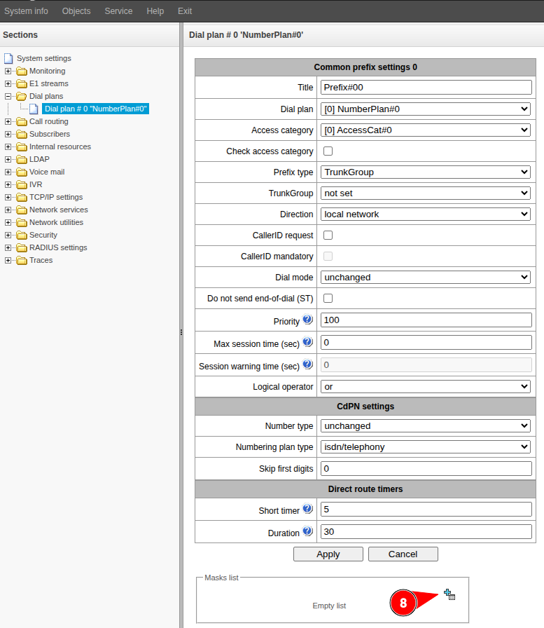The width and height of the screenshot is (544, 628).
Task: Open the Prefix type dropdown
Action: pyautogui.click(x=426, y=172)
